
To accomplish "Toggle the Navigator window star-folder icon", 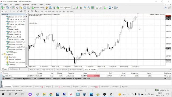I will [x=21, y=8].
